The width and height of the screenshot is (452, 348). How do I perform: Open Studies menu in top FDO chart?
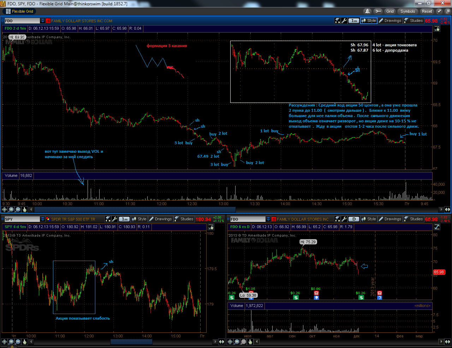tap(413, 21)
